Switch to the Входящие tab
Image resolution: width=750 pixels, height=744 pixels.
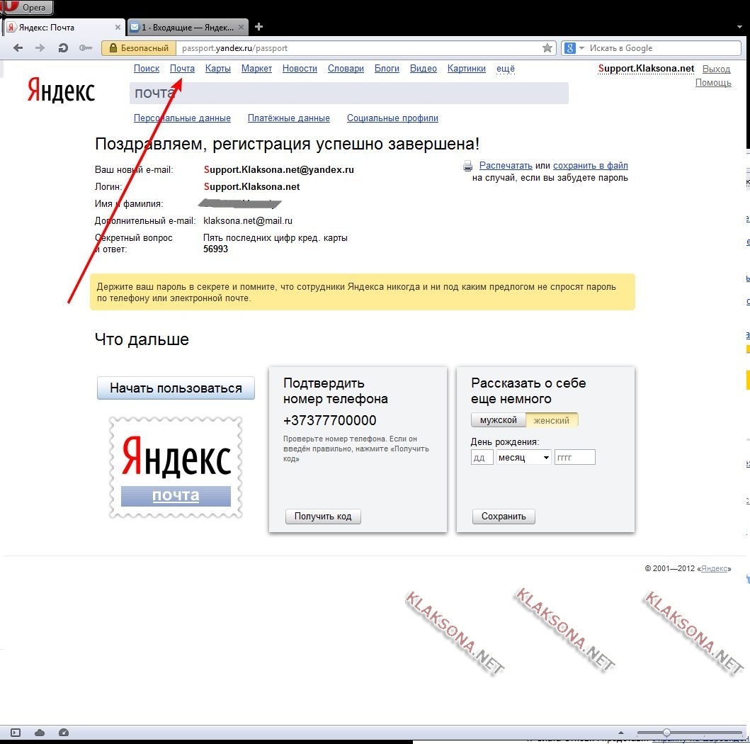click(188, 27)
